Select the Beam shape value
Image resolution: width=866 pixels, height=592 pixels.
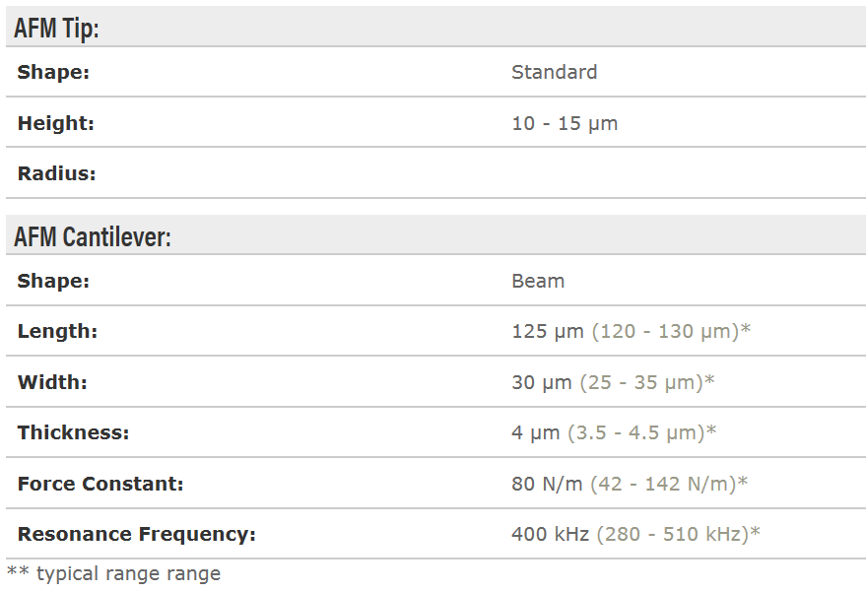click(538, 281)
